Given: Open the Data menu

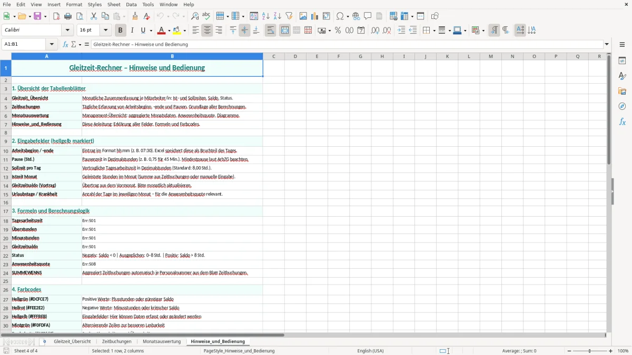Looking at the screenshot, I should pyautogui.click(x=131, y=4).
